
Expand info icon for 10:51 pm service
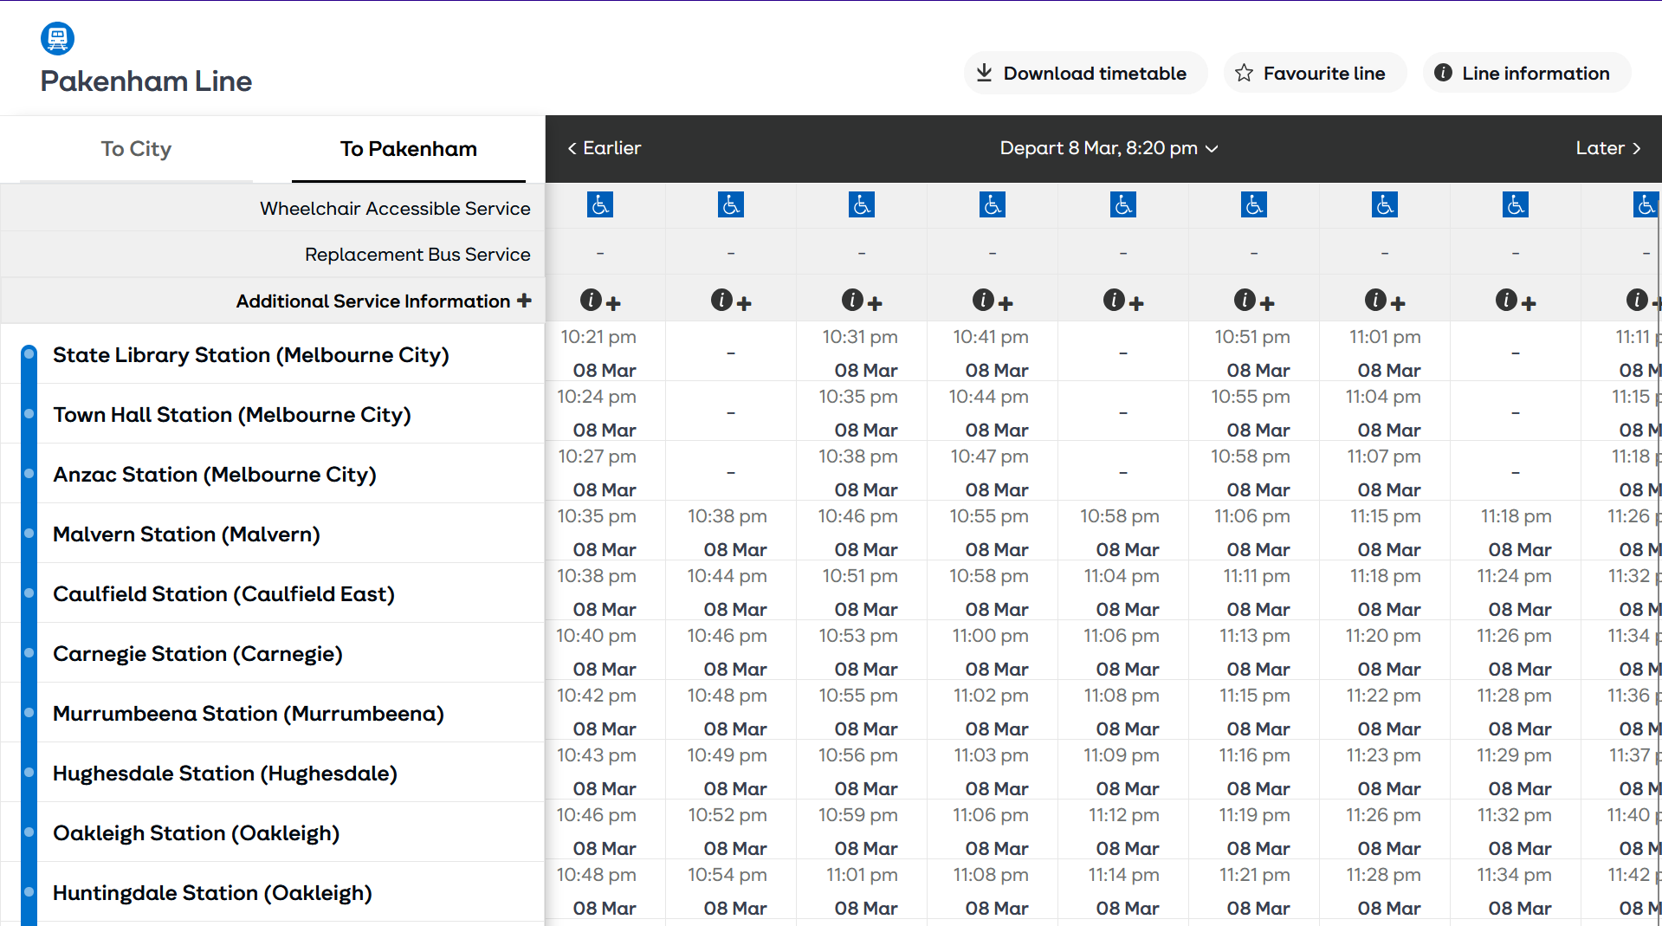pyautogui.click(x=1254, y=301)
